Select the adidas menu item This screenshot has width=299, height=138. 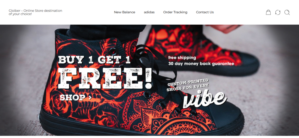(x=149, y=12)
